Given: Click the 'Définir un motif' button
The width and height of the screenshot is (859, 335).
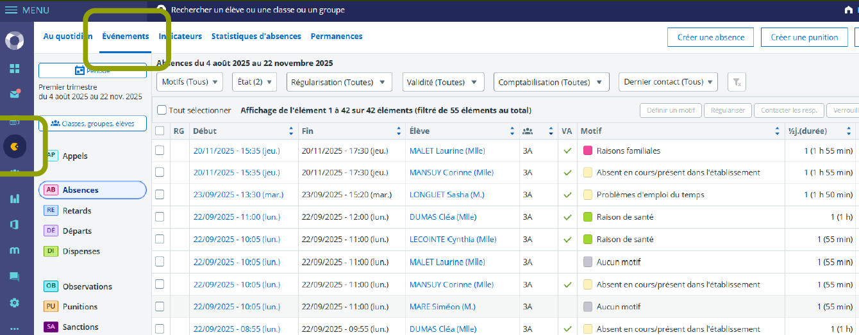Looking at the screenshot, I should point(671,110).
